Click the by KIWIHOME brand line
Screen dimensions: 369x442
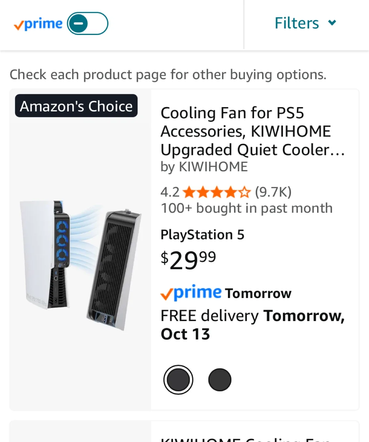click(x=204, y=167)
